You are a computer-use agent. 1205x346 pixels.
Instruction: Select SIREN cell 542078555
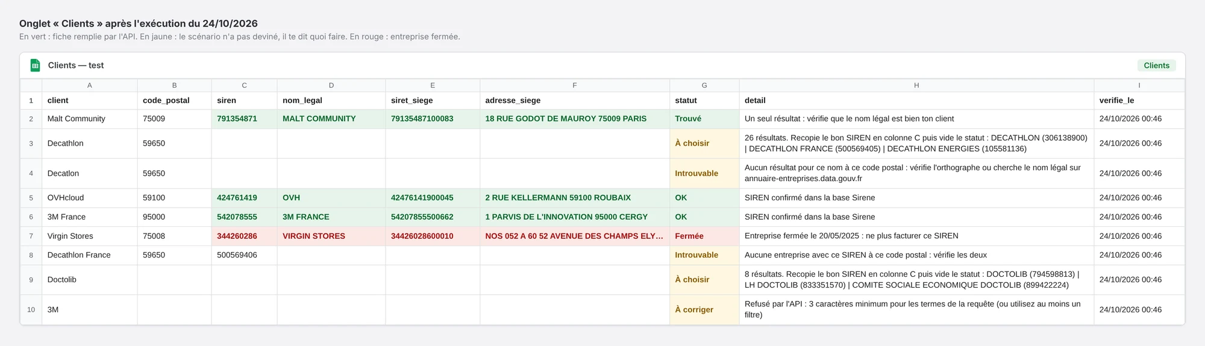[x=244, y=217]
